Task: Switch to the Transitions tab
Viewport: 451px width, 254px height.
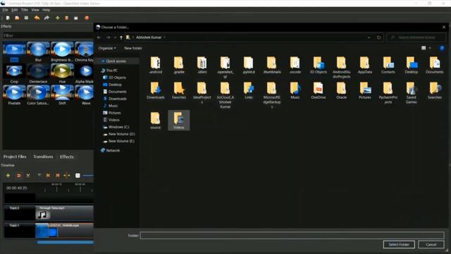Action: click(43, 157)
